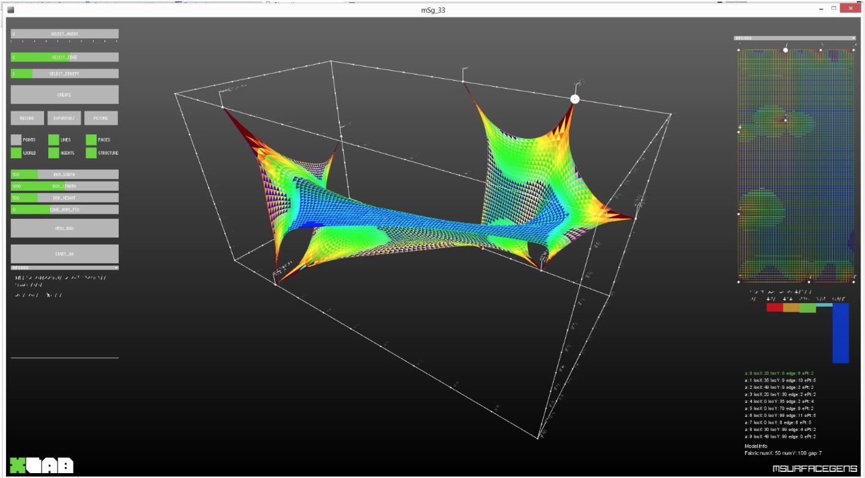Click the application icon in title bar
865x478 pixels.
coord(11,10)
